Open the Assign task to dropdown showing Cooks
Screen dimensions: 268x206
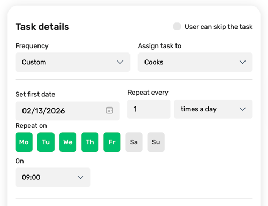(195, 62)
